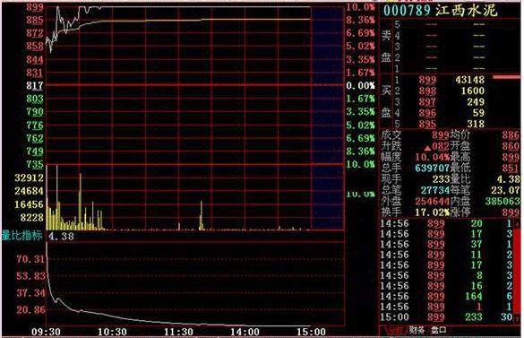Screen dimensions: 524x338
Task: Select buy level 1 price 899
Action: (x=427, y=80)
